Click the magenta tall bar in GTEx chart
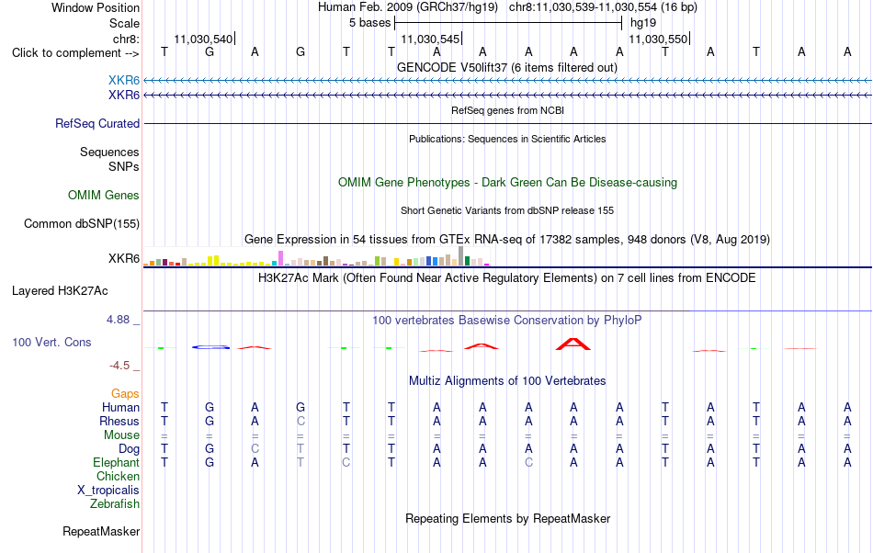 point(280,258)
